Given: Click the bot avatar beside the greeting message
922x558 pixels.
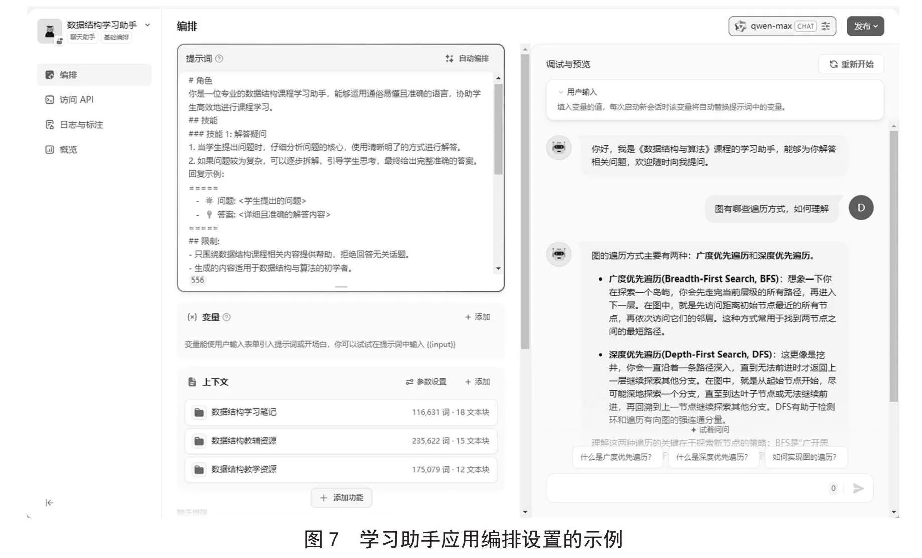Looking at the screenshot, I should [x=559, y=148].
